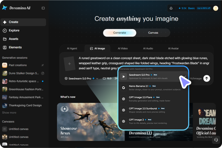Switch to Canvas mode
222x148 pixels.
pyautogui.click(x=153, y=33)
